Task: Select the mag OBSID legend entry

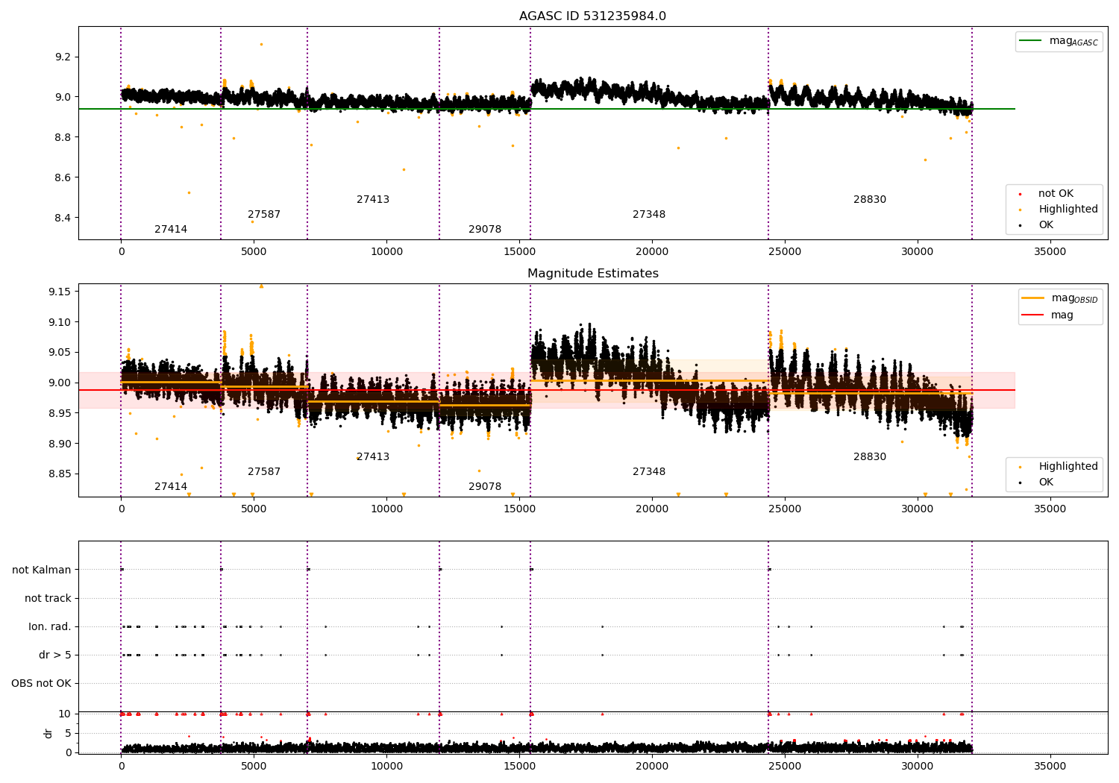Action: [1059, 298]
